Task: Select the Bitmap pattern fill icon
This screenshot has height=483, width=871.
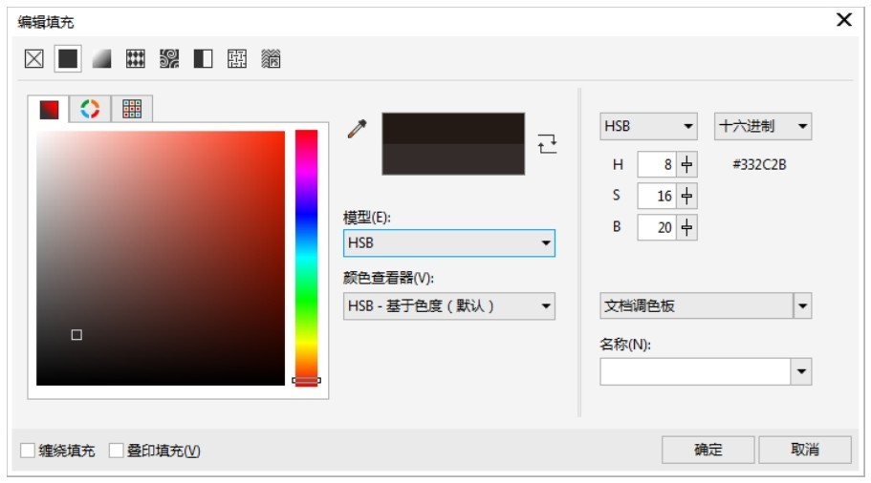Action: [x=169, y=58]
